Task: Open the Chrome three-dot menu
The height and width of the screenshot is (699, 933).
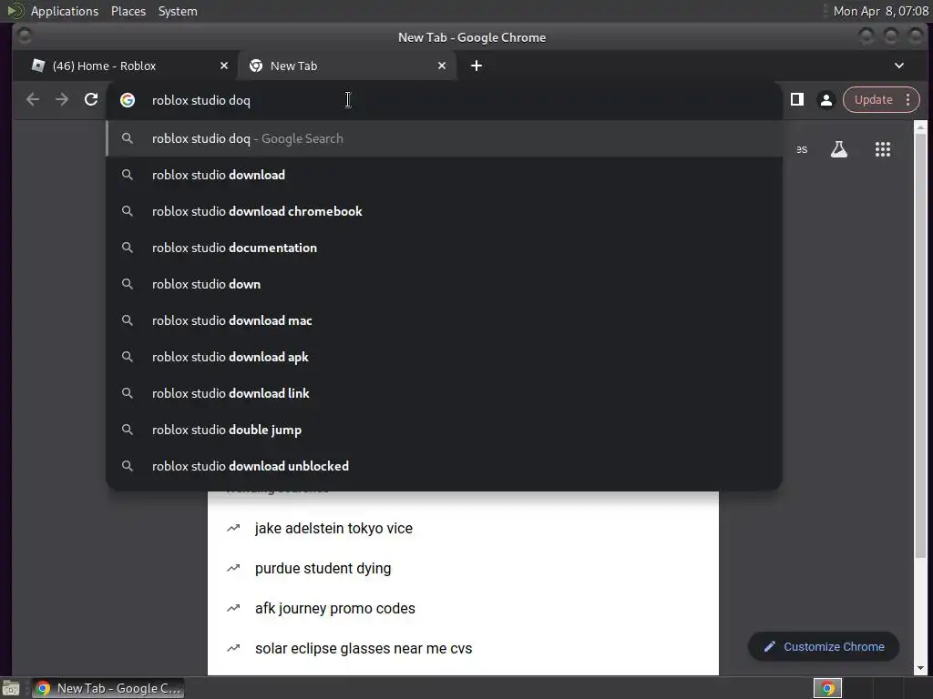Action: (x=908, y=100)
